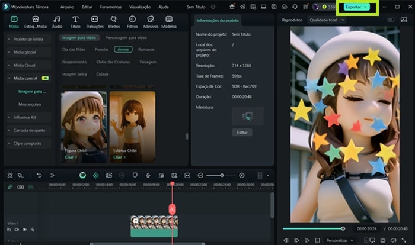The height and width of the screenshot is (245, 415).
Task: Open the Ajuda menu
Action: (x=163, y=7)
